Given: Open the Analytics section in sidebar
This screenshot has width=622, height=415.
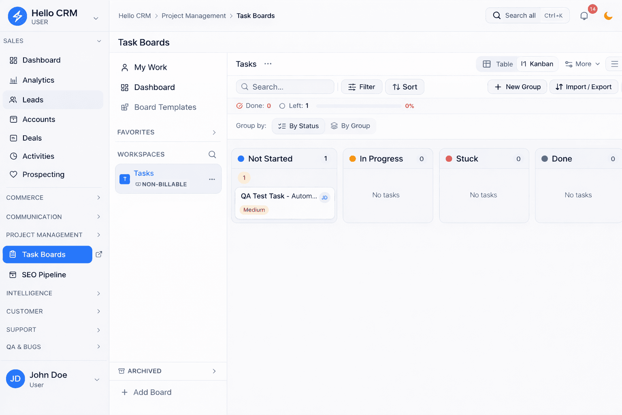Looking at the screenshot, I should 39,80.
